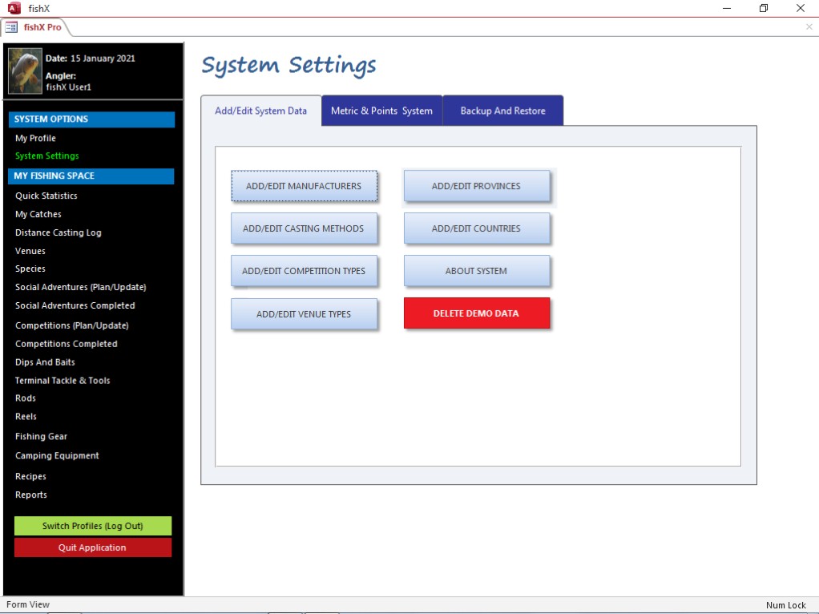Open Distance Casting Log page
819x614 pixels.
point(58,232)
